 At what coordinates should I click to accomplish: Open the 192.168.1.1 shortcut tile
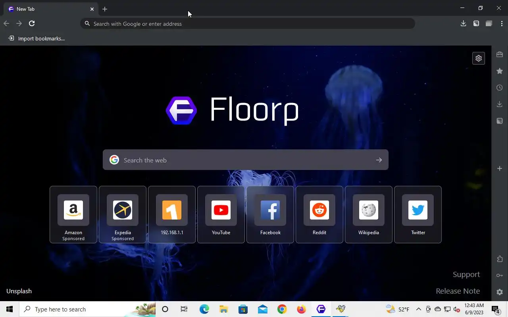click(x=172, y=214)
